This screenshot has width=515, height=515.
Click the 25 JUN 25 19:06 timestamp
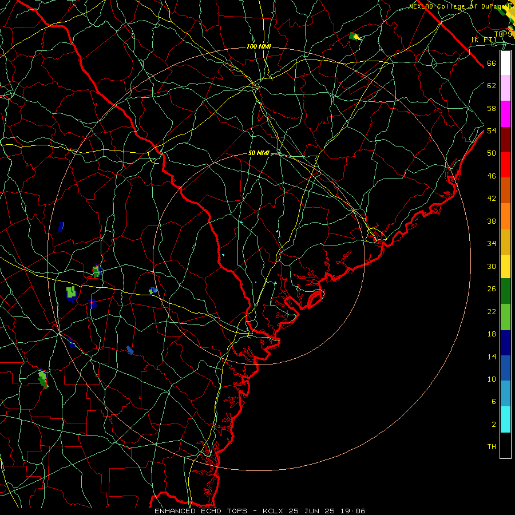click(327, 511)
